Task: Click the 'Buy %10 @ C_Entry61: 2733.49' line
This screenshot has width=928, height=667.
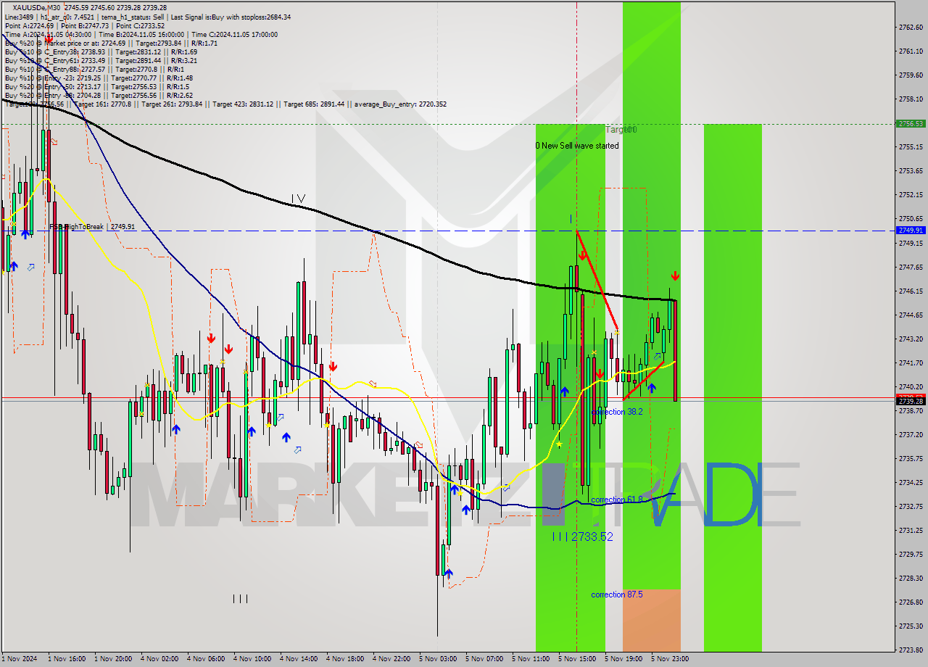Action: 101,60
